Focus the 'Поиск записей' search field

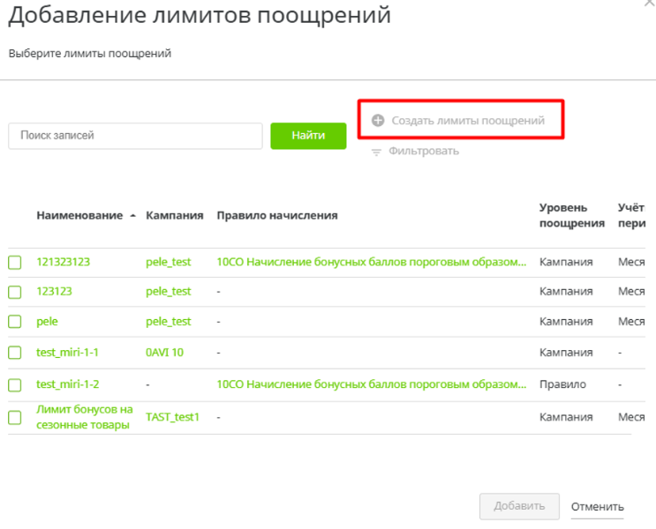click(135, 136)
